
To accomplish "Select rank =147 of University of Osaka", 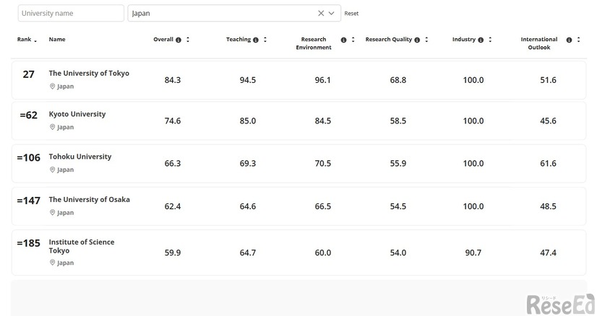I will pyautogui.click(x=29, y=201).
